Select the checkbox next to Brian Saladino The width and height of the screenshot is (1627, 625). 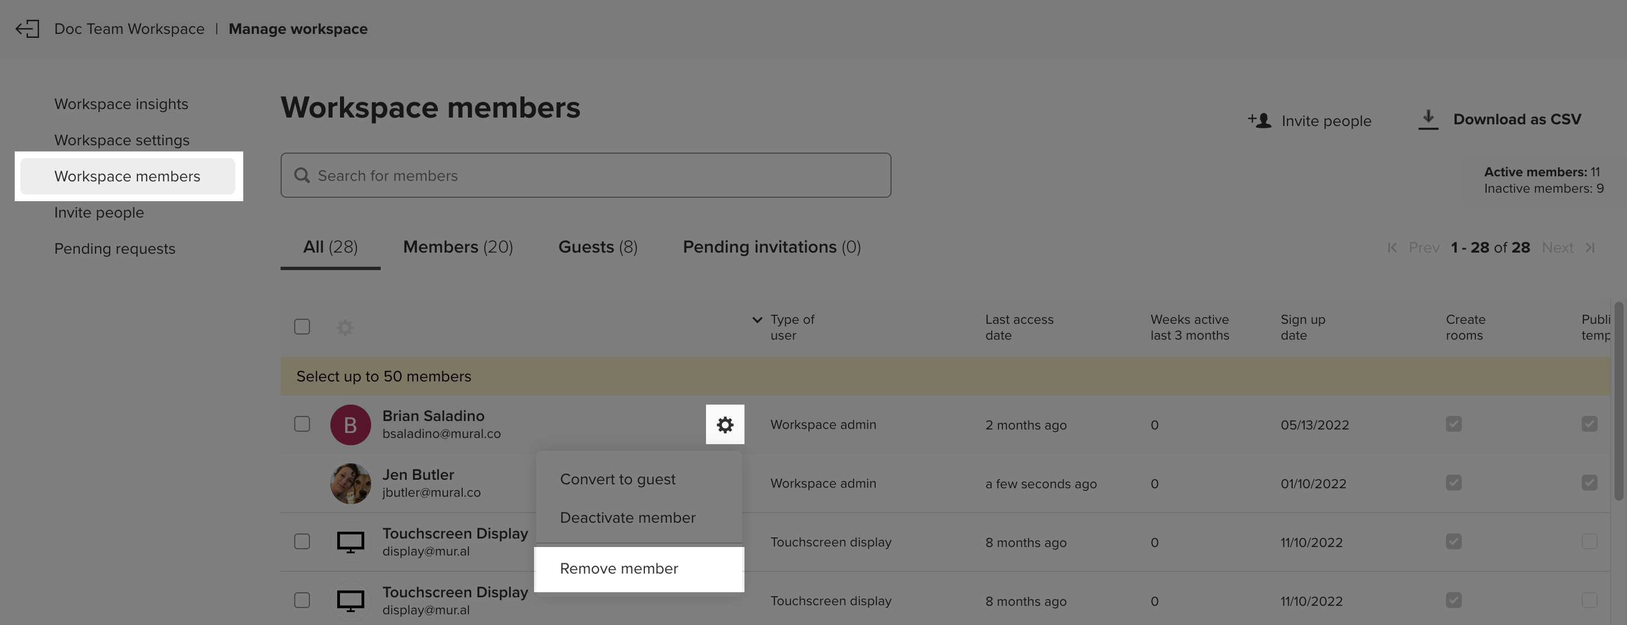tap(302, 424)
